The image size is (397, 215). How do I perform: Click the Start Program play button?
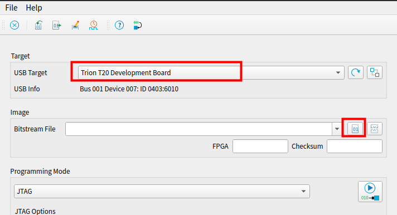(x=370, y=192)
